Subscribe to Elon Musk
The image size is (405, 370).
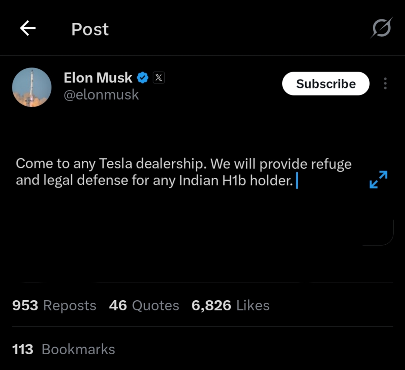click(326, 84)
